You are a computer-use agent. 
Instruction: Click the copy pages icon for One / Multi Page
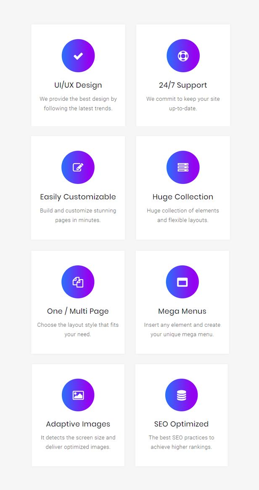[78, 282]
